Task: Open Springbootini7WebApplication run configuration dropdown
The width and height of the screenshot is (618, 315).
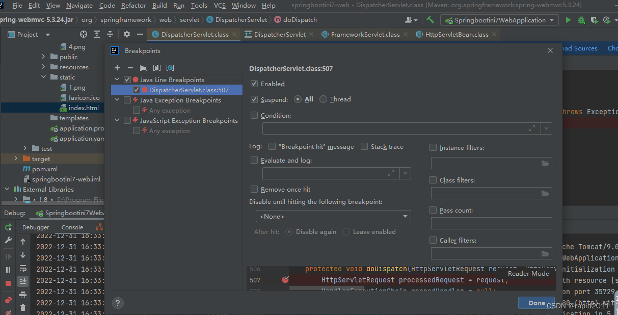Action: 500,20
